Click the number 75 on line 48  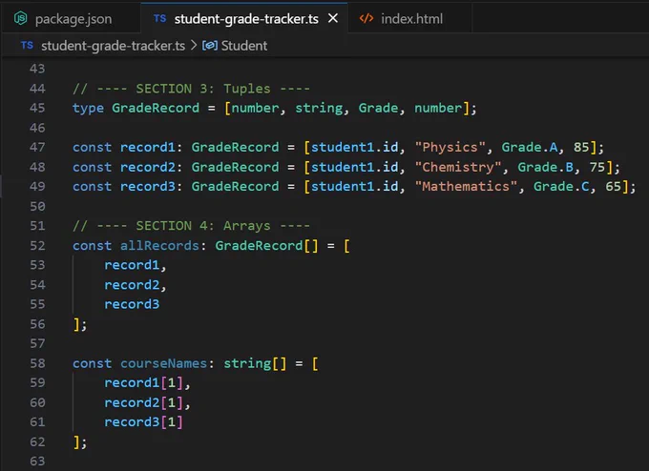[x=597, y=167]
